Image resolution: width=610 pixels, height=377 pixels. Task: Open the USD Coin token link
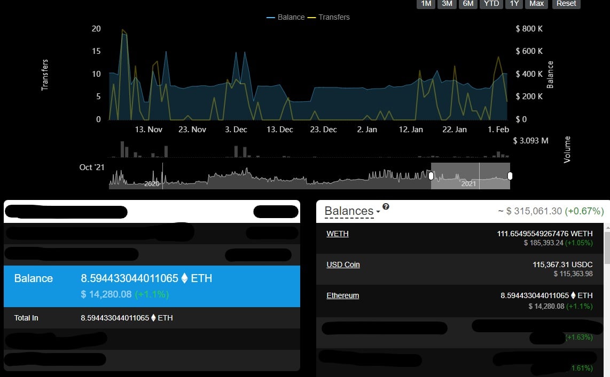pos(343,265)
